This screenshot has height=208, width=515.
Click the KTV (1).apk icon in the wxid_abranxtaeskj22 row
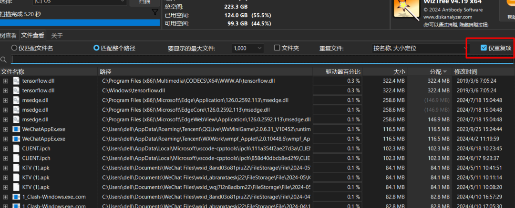(x=16, y=178)
